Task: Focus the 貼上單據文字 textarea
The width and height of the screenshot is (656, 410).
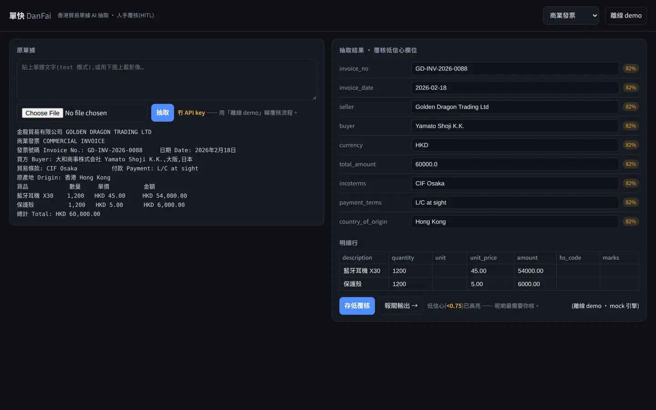Action: pos(167,80)
